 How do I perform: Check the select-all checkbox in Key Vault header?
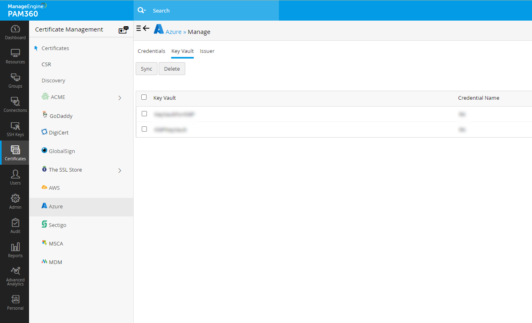tap(144, 97)
